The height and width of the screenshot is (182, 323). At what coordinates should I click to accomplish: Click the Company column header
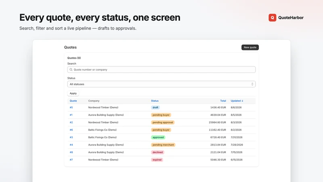94,101
